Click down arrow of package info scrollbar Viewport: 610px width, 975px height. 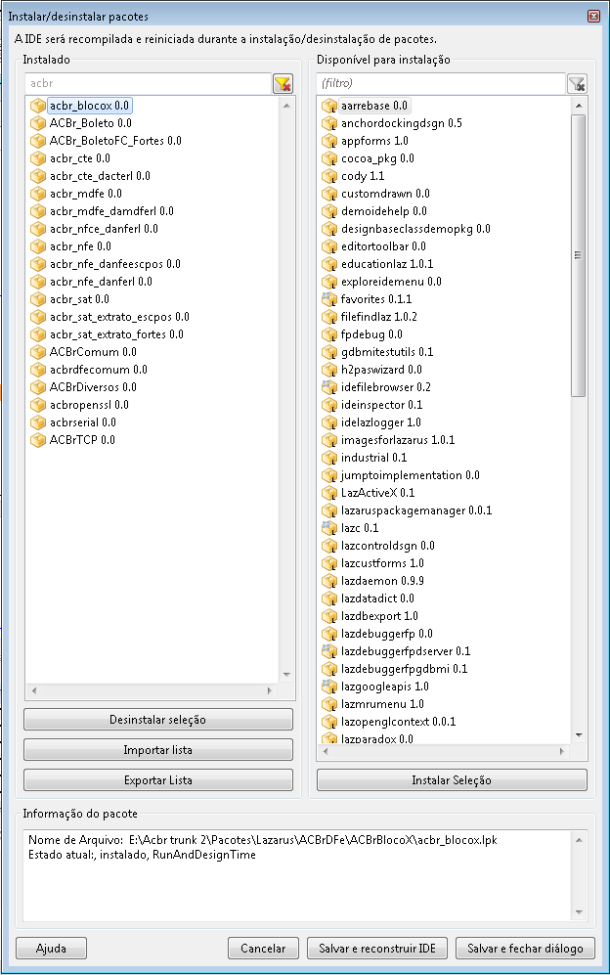(x=579, y=912)
